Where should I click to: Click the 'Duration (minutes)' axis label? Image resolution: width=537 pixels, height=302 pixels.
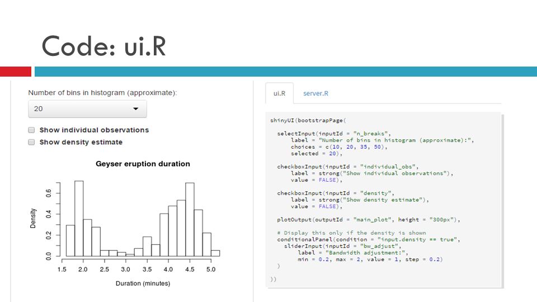click(x=143, y=284)
